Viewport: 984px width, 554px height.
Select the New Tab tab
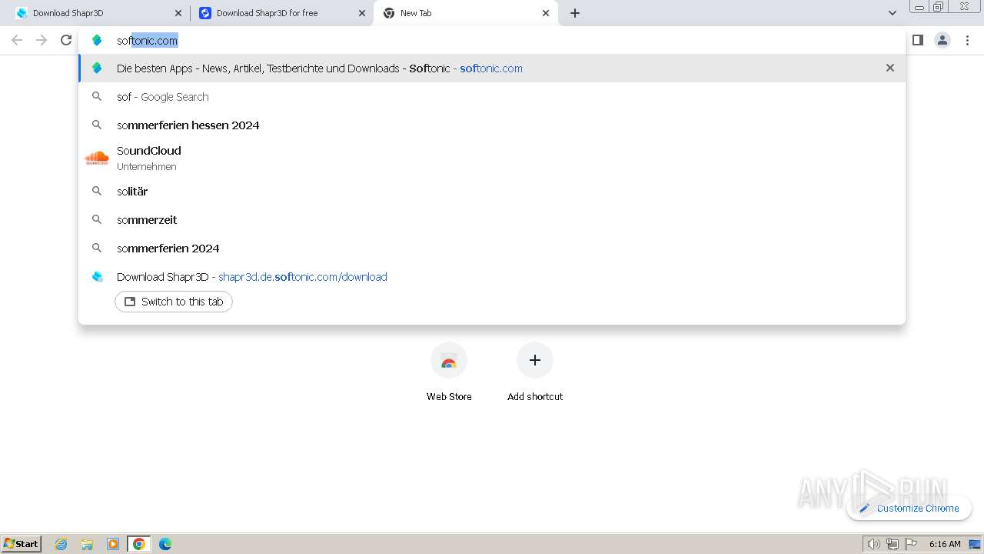coord(464,13)
